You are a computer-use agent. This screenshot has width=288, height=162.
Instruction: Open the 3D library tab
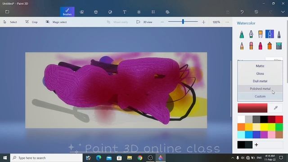coord(167,12)
